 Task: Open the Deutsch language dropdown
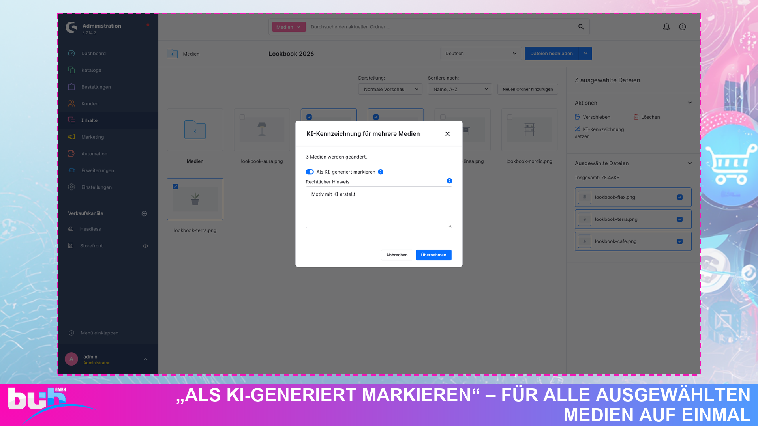481,54
